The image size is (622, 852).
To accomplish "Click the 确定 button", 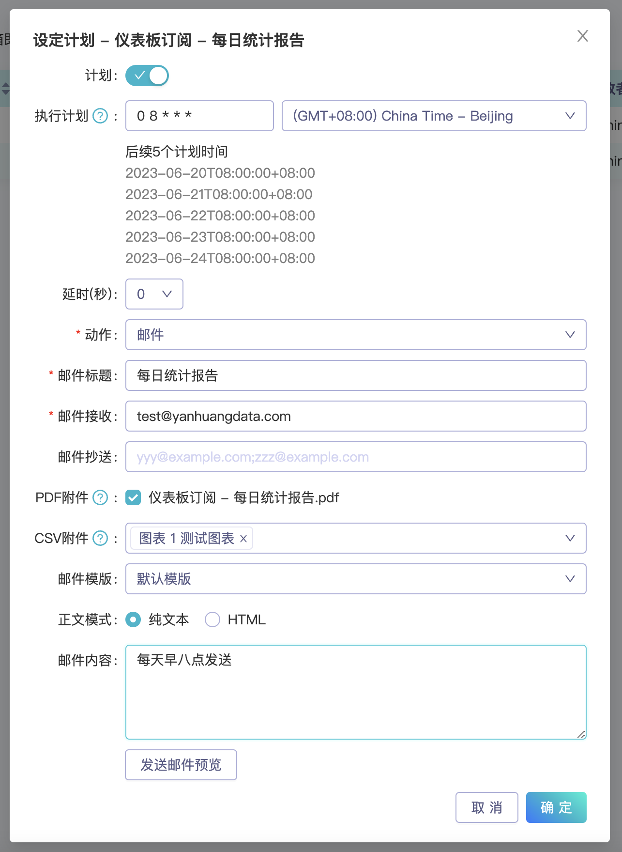I will [x=556, y=807].
